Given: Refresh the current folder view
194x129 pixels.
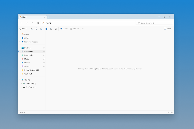Looking at the screenshot, I should 38,23.
